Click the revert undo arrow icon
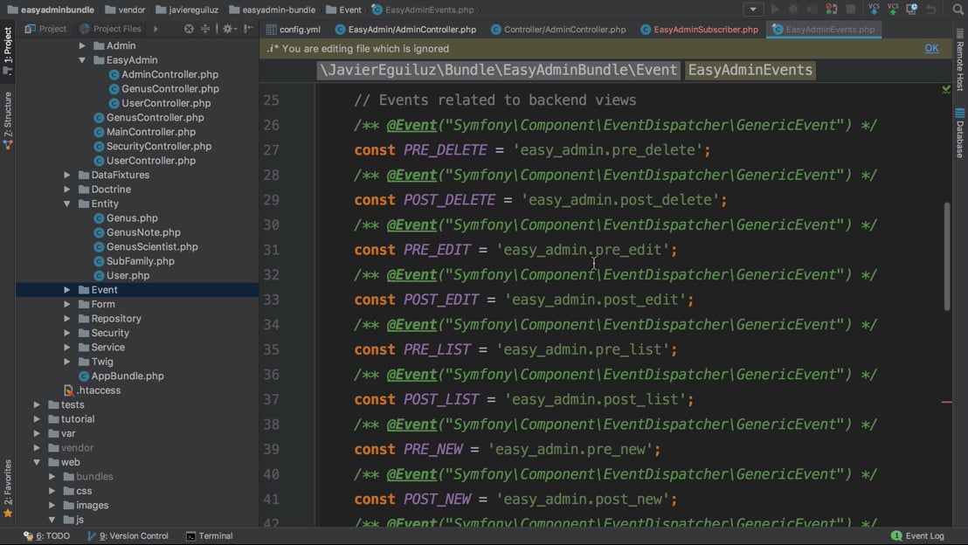This screenshot has width=968, height=545. pyautogui.click(x=931, y=10)
